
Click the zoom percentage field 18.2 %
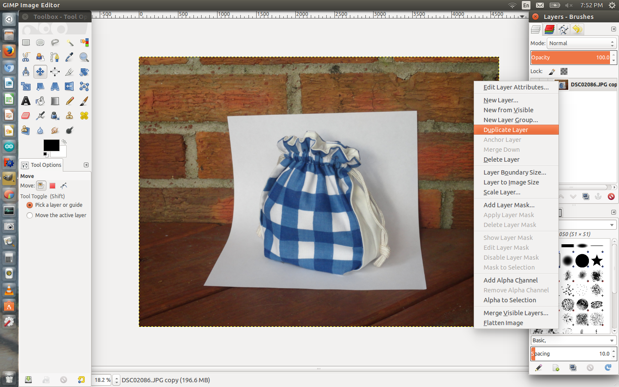102,380
